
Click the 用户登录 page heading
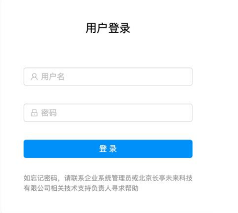click(108, 28)
